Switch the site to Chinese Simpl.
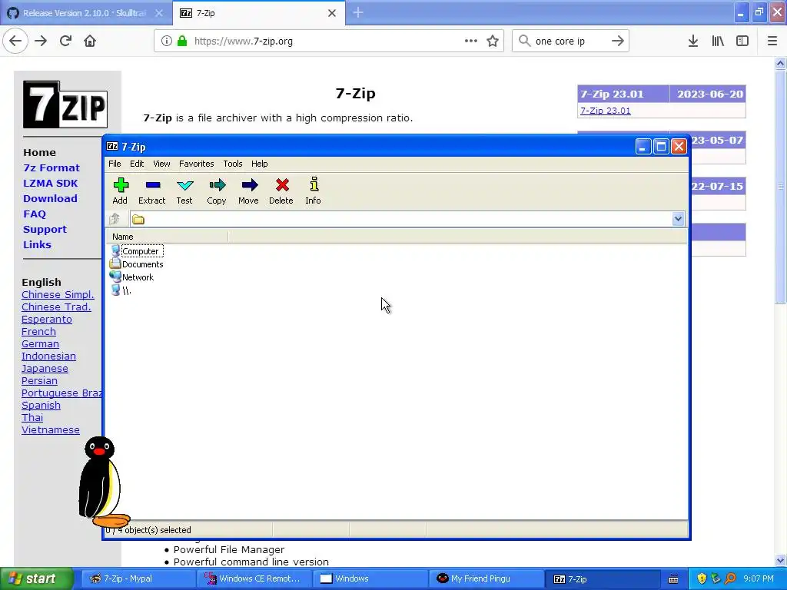The height and width of the screenshot is (590, 787). pyautogui.click(x=58, y=294)
